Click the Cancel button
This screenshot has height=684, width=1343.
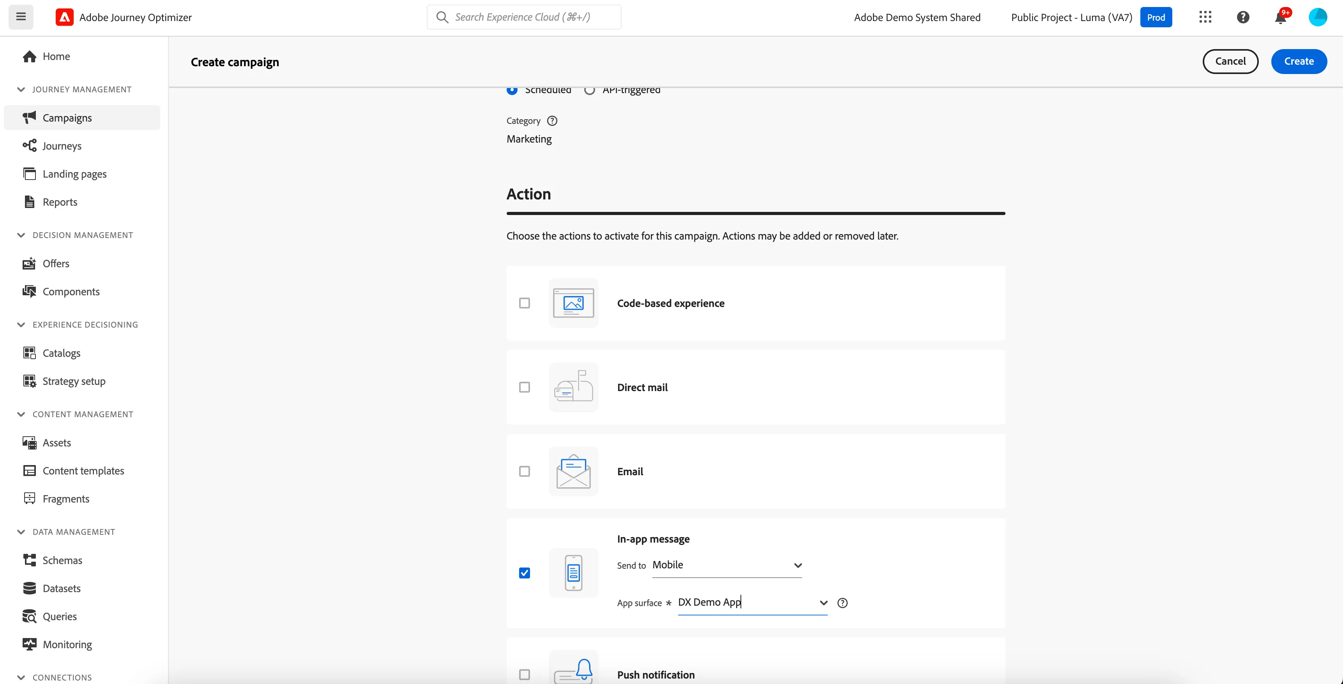pos(1230,62)
